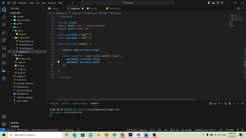The image size is (246, 138).
Task: Add a new terminal with plus icon
Action: point(219,103)
